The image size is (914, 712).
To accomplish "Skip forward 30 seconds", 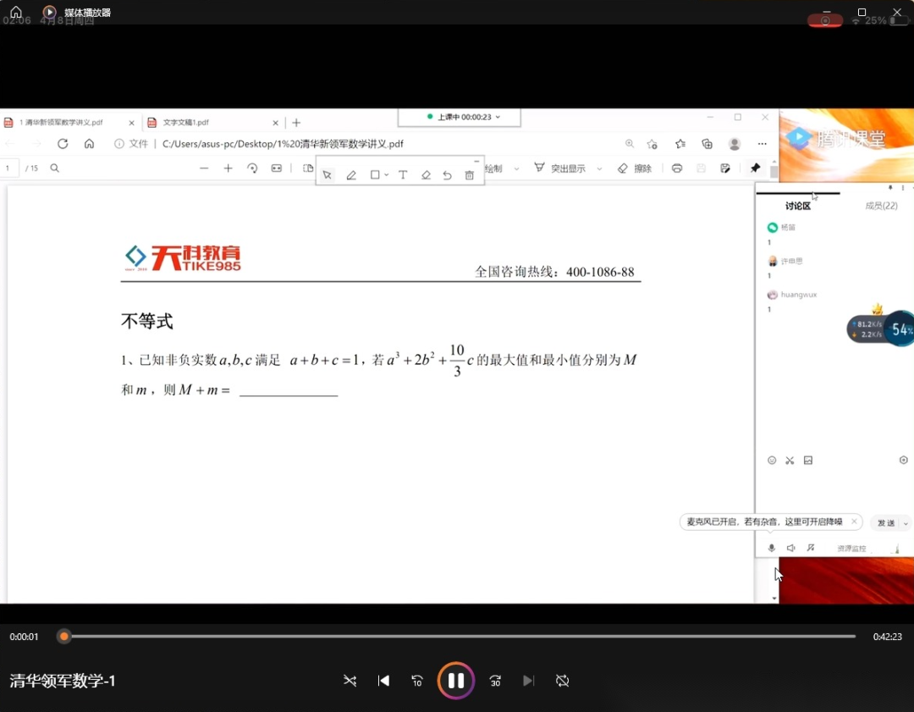I will [496, 681].
